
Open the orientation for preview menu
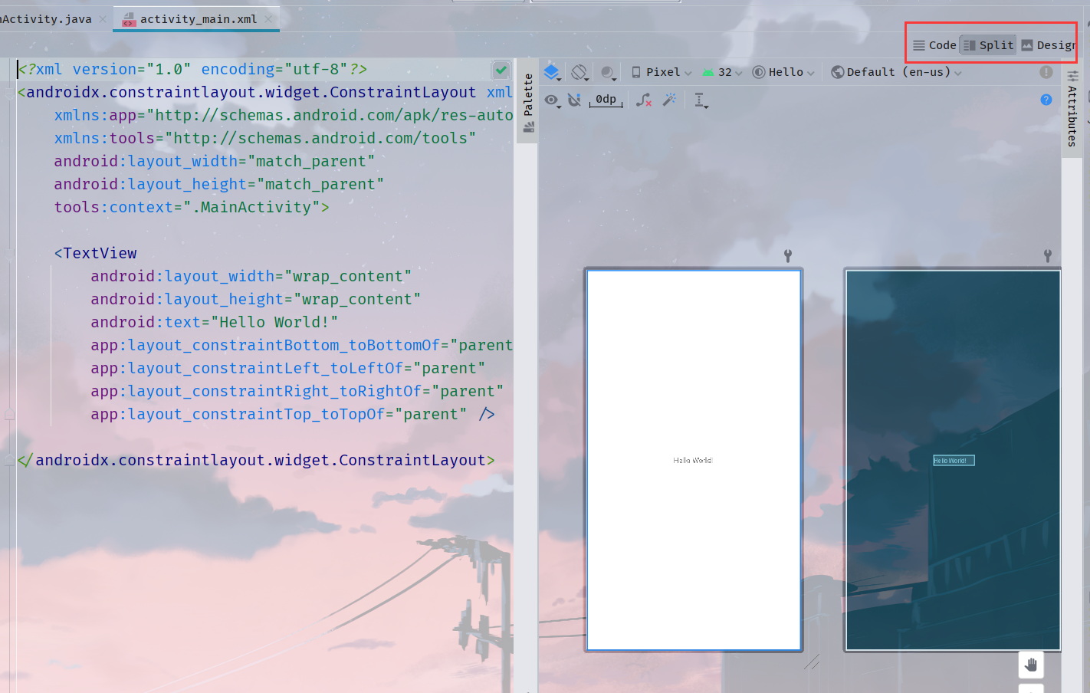(580, 72)
